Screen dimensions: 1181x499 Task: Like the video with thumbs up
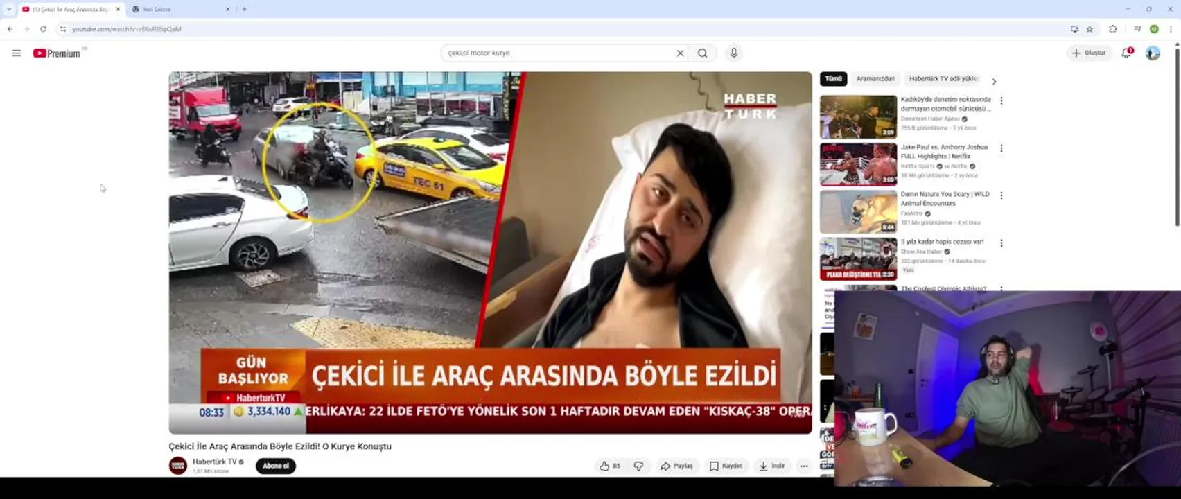pyautogui.click(x=610, y=466)
